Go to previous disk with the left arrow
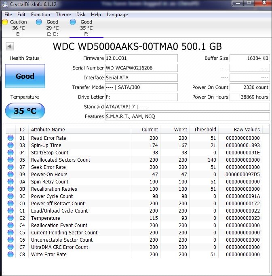 [x=10, y=46]
